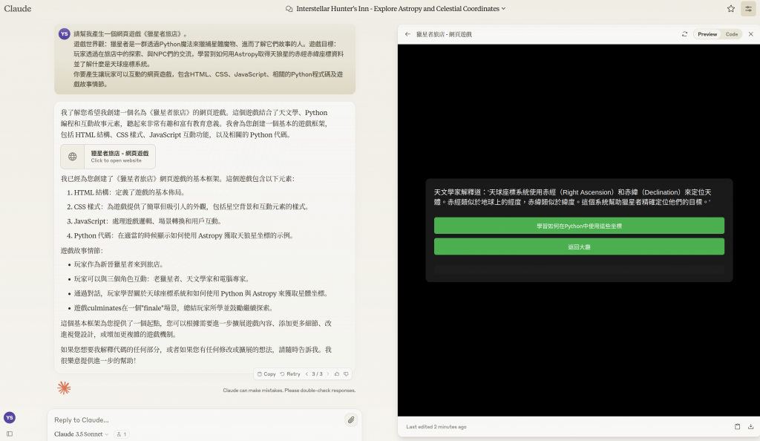This screenshot has width=760, height=441.
Task: Go to the previous response version
Action: tap(307, 374)
